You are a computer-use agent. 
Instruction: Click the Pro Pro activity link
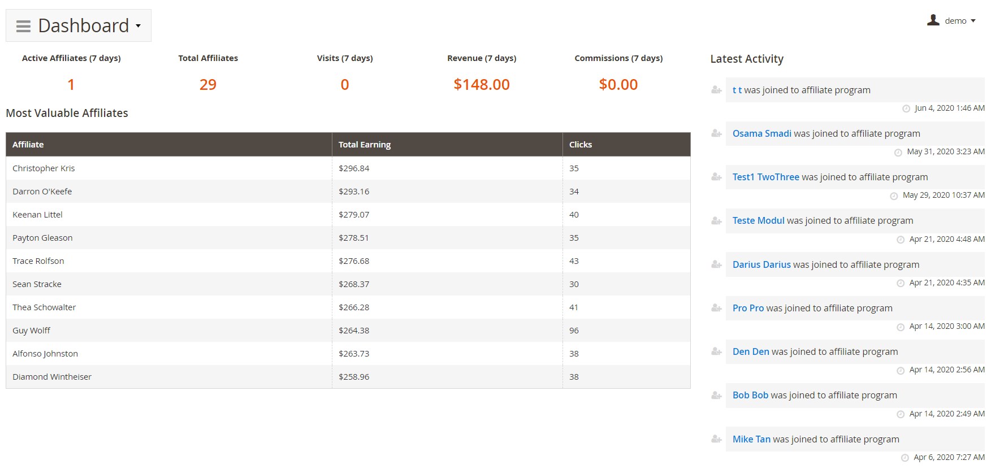click(x=748, y=308)
